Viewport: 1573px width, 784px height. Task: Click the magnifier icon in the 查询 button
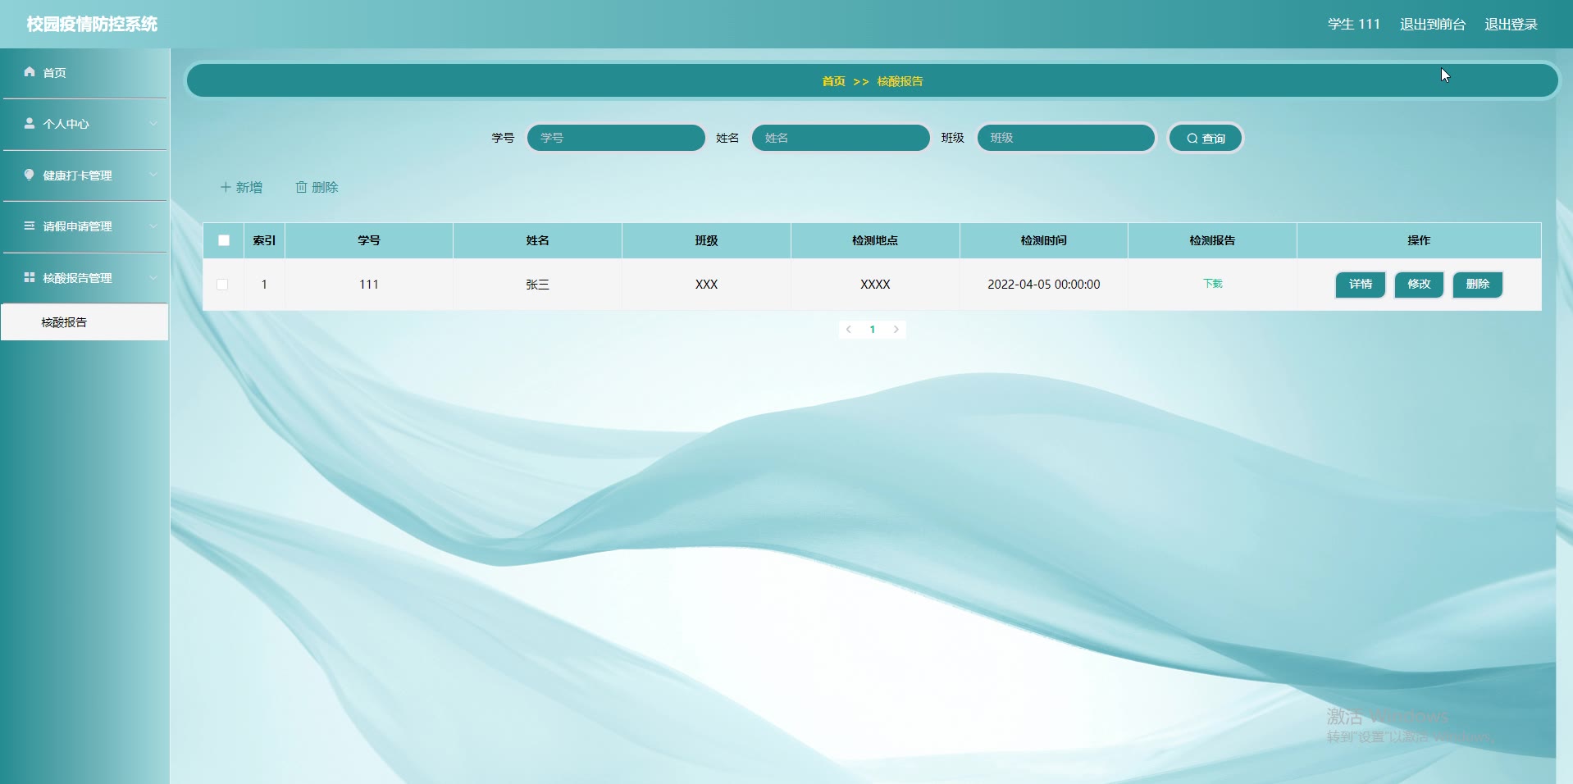coord(1192,139)
